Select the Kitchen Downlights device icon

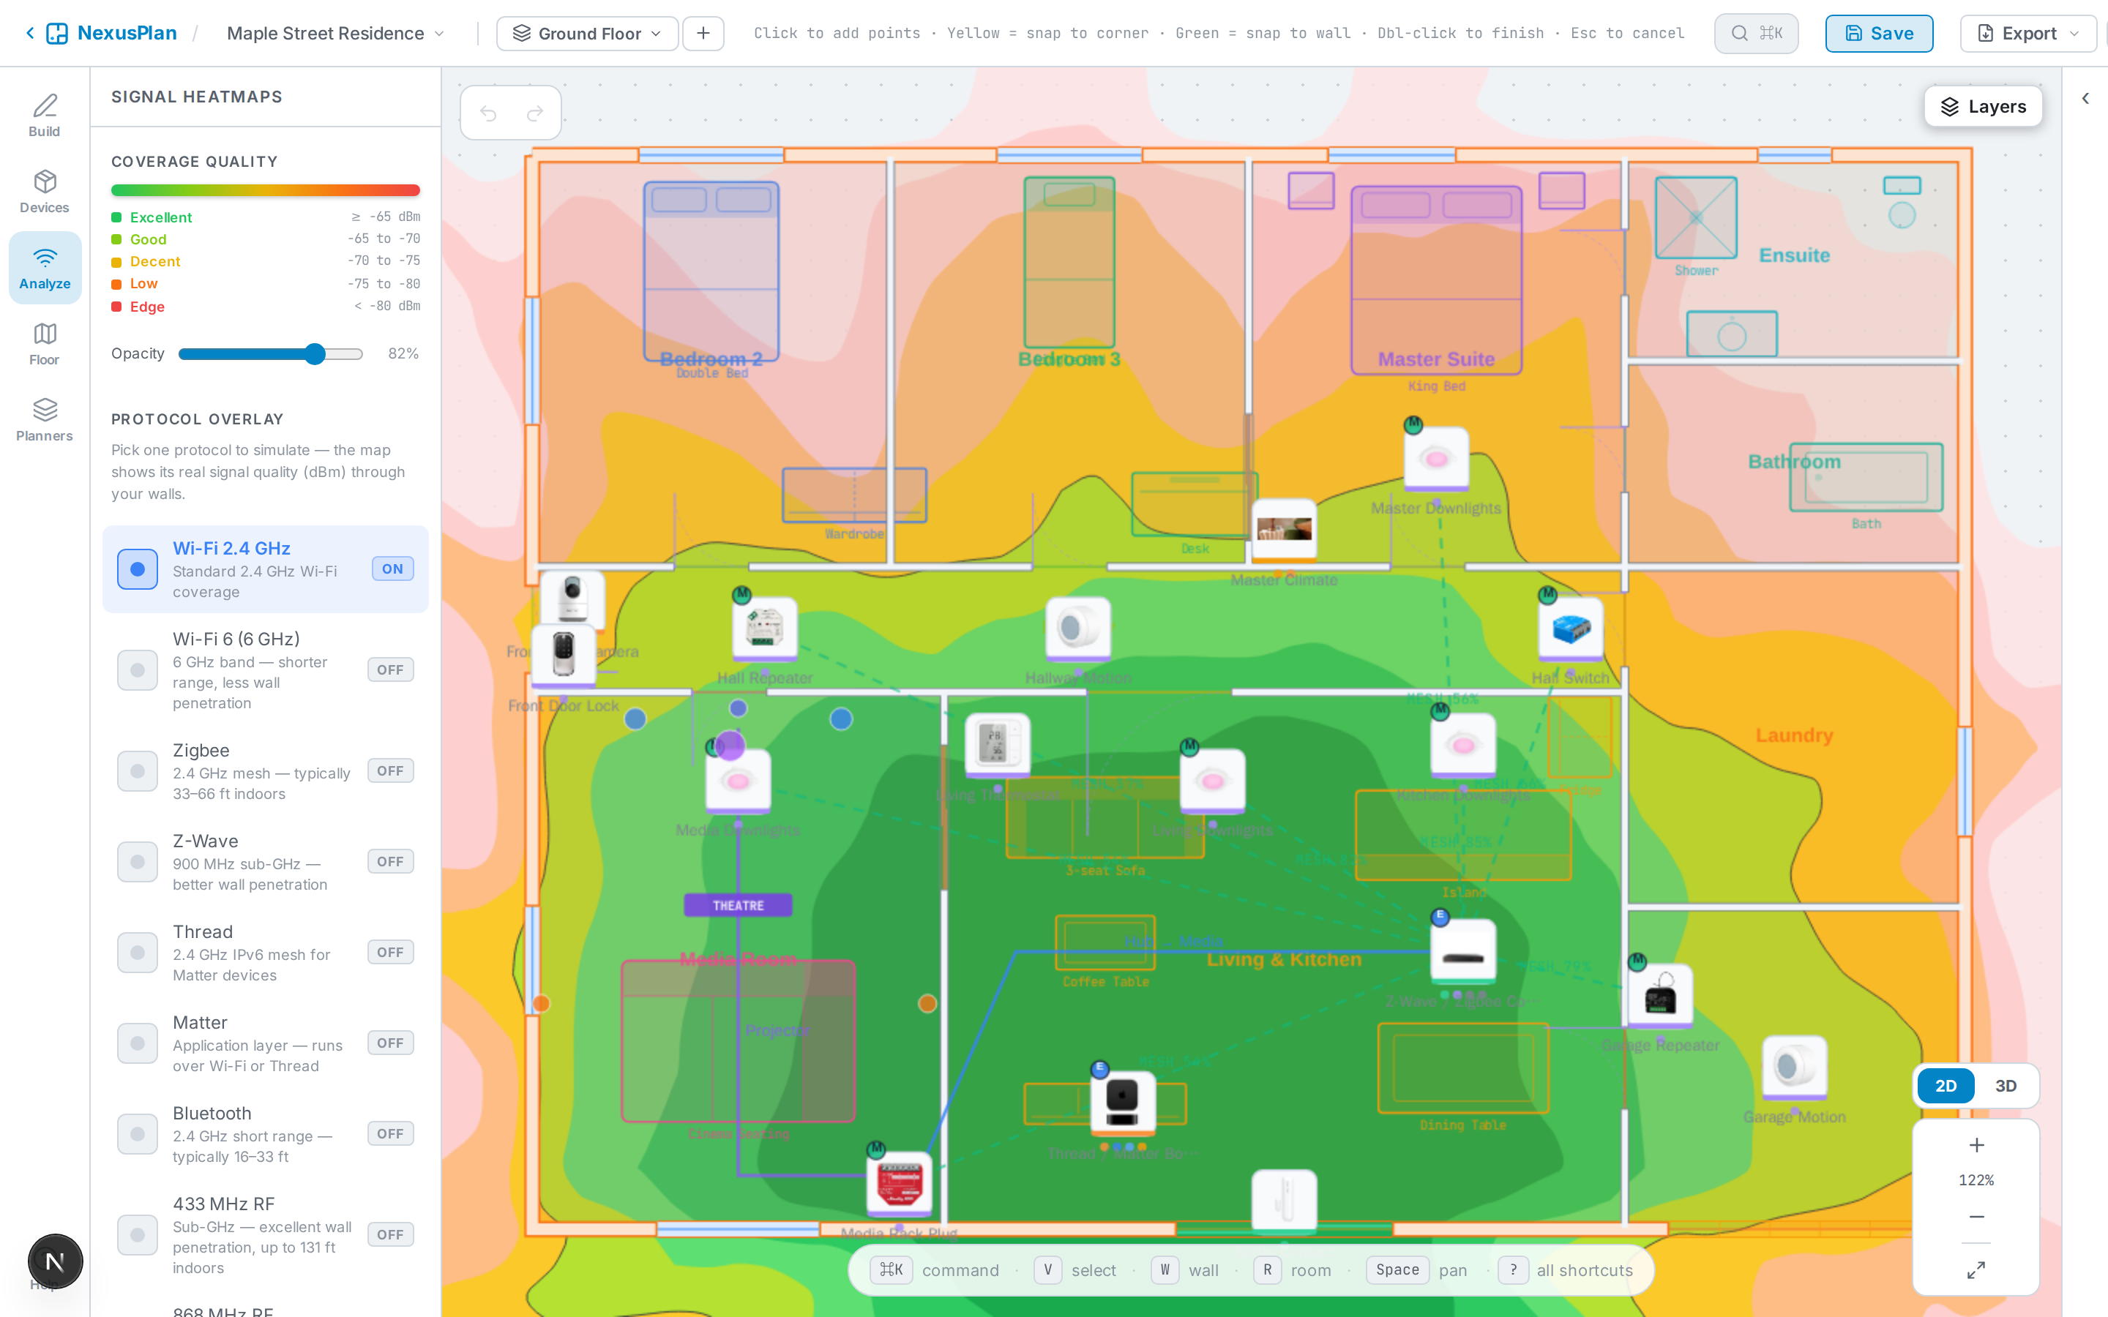tap(1463, 745)
